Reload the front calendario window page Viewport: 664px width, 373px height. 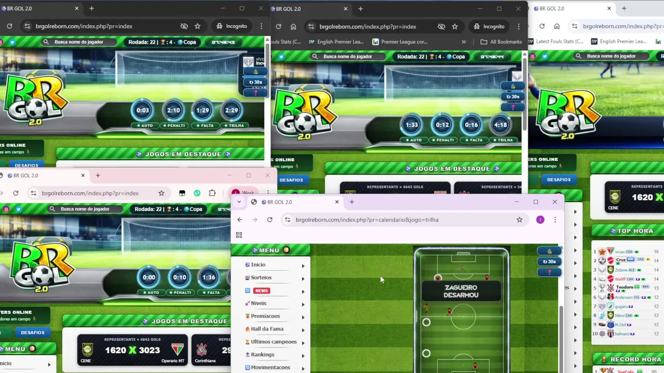[x=270, y=220]
